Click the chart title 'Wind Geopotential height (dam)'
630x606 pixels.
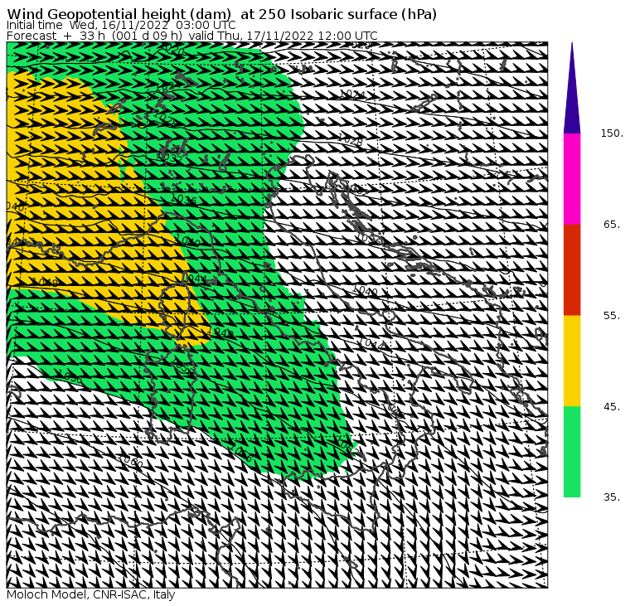pos(119,14)
